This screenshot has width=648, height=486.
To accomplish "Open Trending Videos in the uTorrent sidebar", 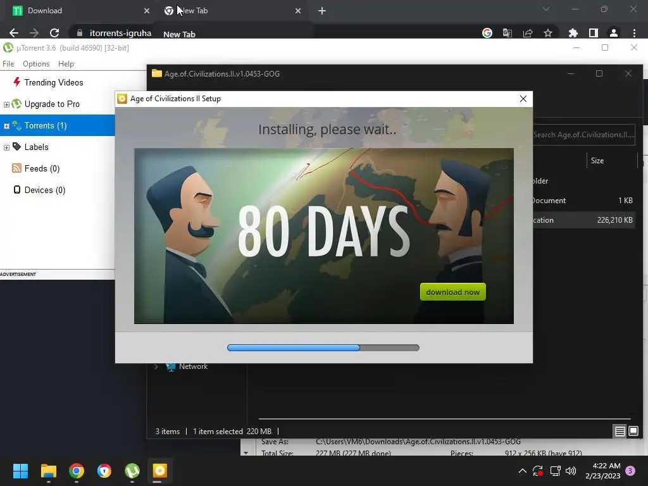I will point(54,83).
